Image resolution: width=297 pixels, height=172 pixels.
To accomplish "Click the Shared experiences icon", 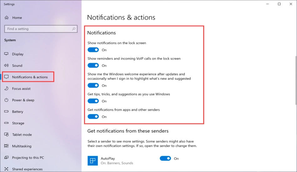I will (6, 169).
